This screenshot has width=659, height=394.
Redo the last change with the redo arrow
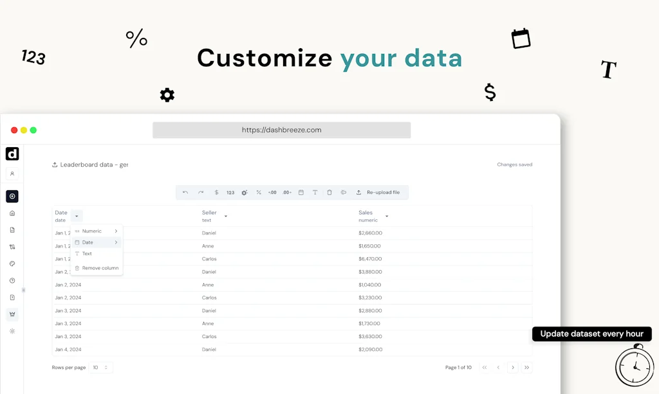click(200, 192)
